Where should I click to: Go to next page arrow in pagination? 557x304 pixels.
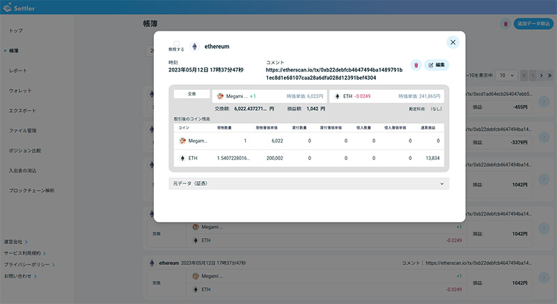pos(541,76)
